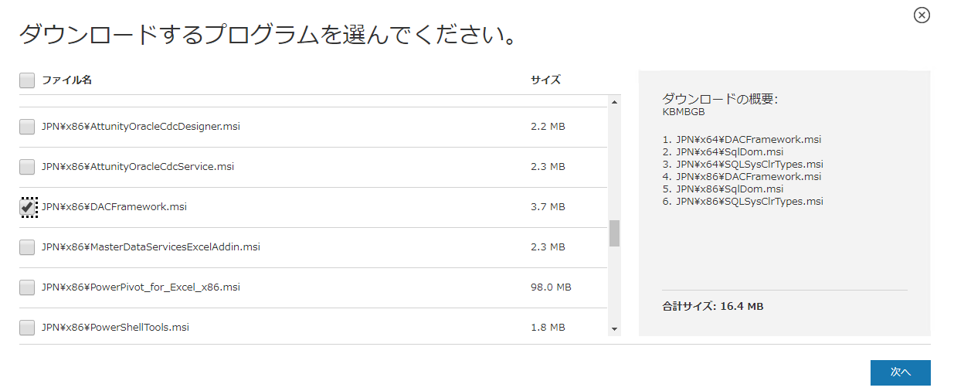The height and width of the screenshot is (391, 954).
Task: Click the サイズ column header
Action: point(545,80)
